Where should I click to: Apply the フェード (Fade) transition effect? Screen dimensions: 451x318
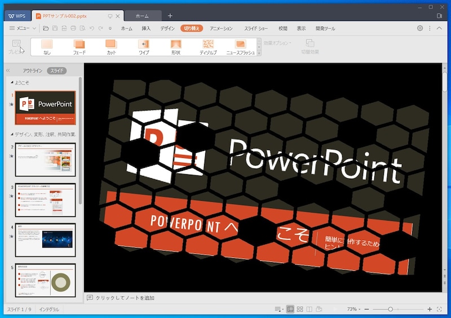coord(79,46)
